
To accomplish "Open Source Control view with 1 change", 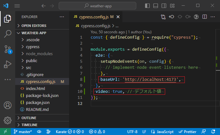I will pos(8,49).
